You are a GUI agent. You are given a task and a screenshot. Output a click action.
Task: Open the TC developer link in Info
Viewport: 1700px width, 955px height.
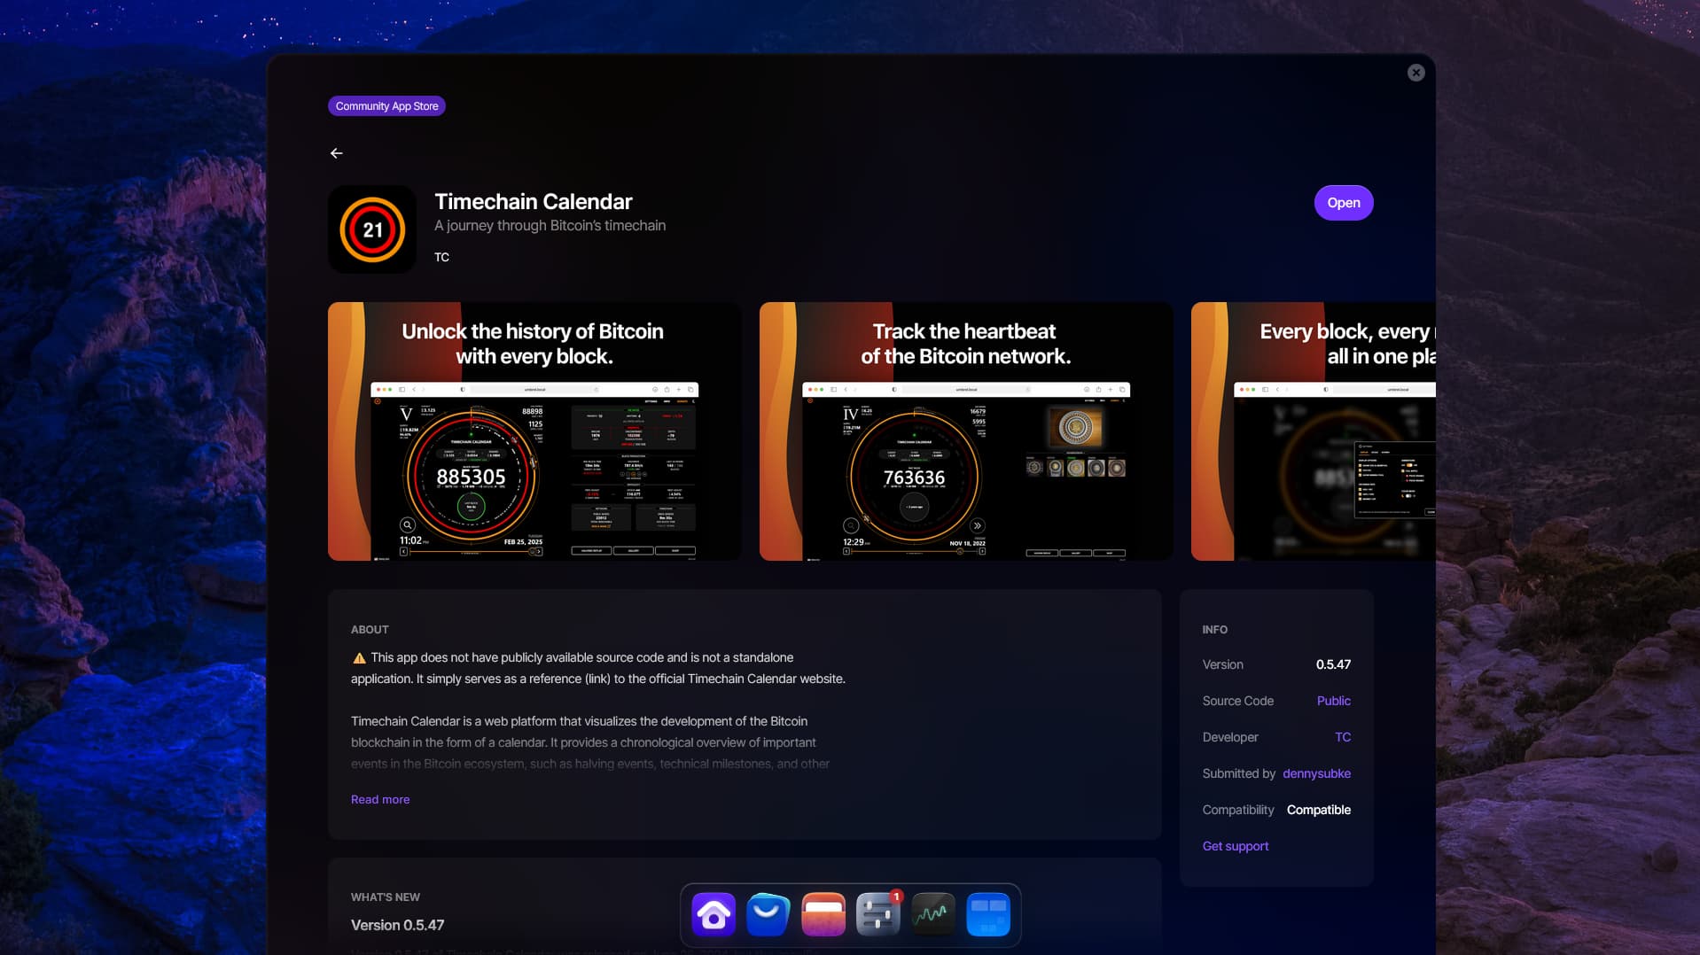point(1343,737)
